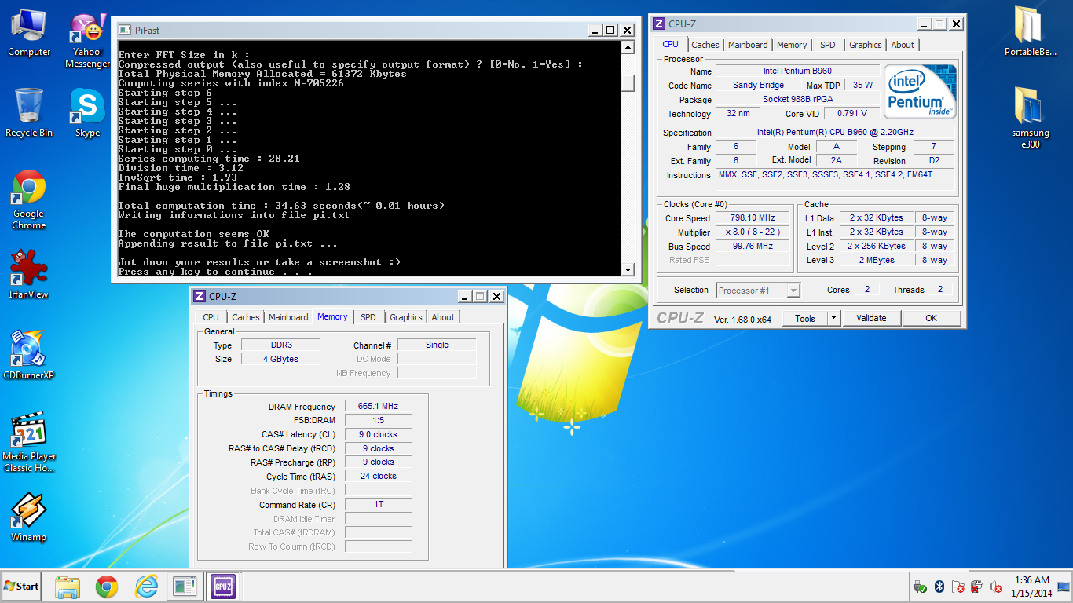This screenshot has width=1073, height=603.
Task: Click the FSB:DRAM value 1:5
Action: 378,421
